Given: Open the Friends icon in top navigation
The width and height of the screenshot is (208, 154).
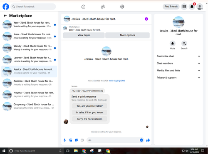Looking at the screenshot, I should pos(103,7).
